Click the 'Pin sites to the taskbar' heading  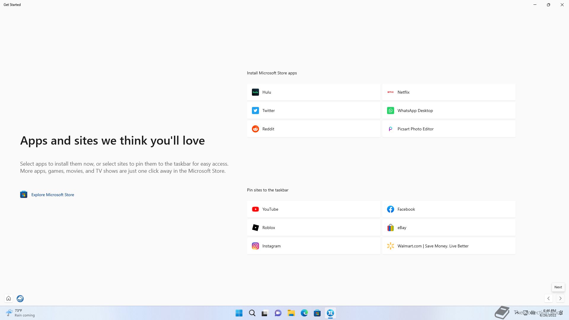(x=268, y=190)
